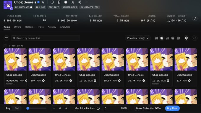The height and width of the screenshot is (113, 201).
Task: Check the select all 1,969 items checkbox
Action: [x=5, y=46]
